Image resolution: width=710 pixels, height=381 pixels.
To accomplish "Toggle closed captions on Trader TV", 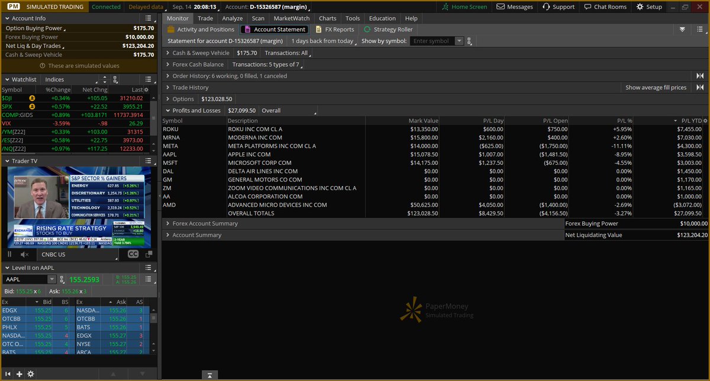I will pos(133,254).
